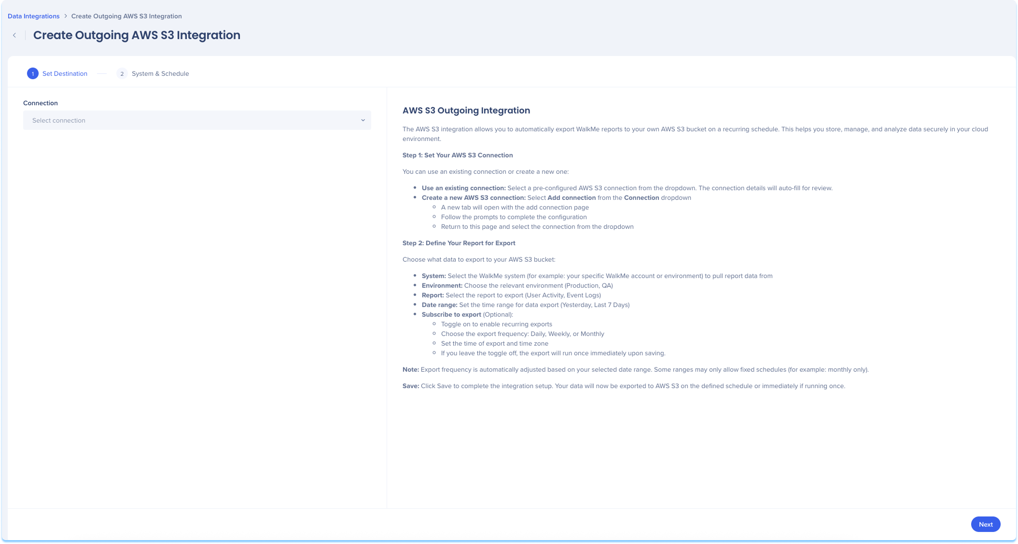Open the Data Integrations breadcrumb link
This screenshot has width=1018, height=544.
pyautogui.click(x=34, y=16)
